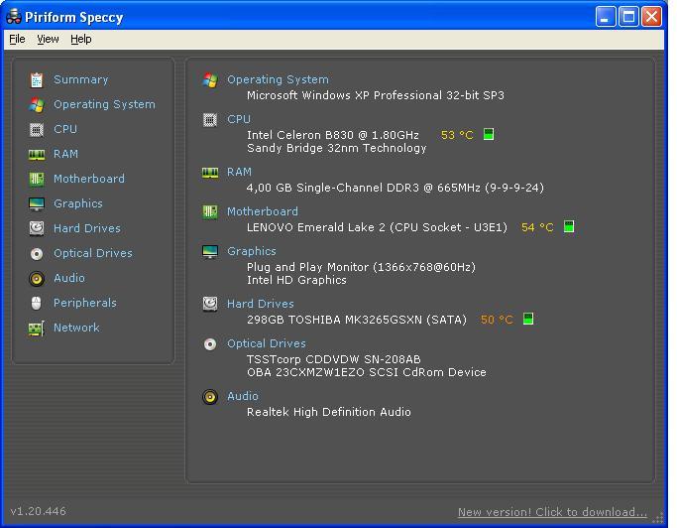Viewport: 677px width, 528px height.
Task: Click the RAM icon in summary panel
Action: [210, 173]
